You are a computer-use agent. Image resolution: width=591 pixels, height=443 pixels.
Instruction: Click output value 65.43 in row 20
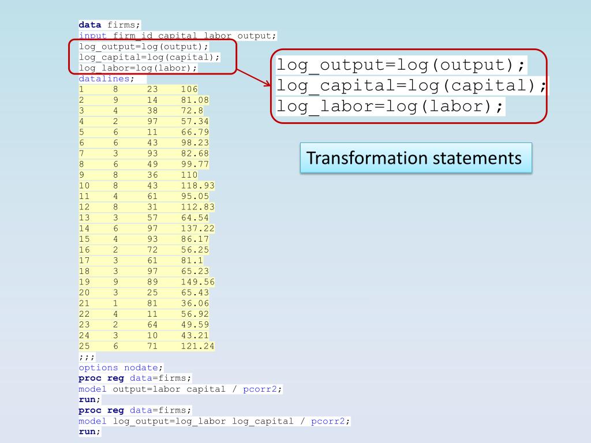195,292
